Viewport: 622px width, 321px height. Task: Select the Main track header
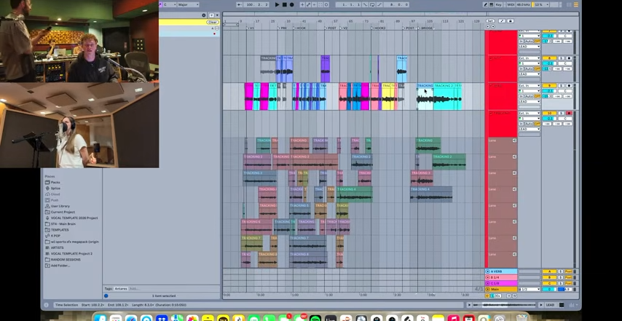[x=501, y=289]
